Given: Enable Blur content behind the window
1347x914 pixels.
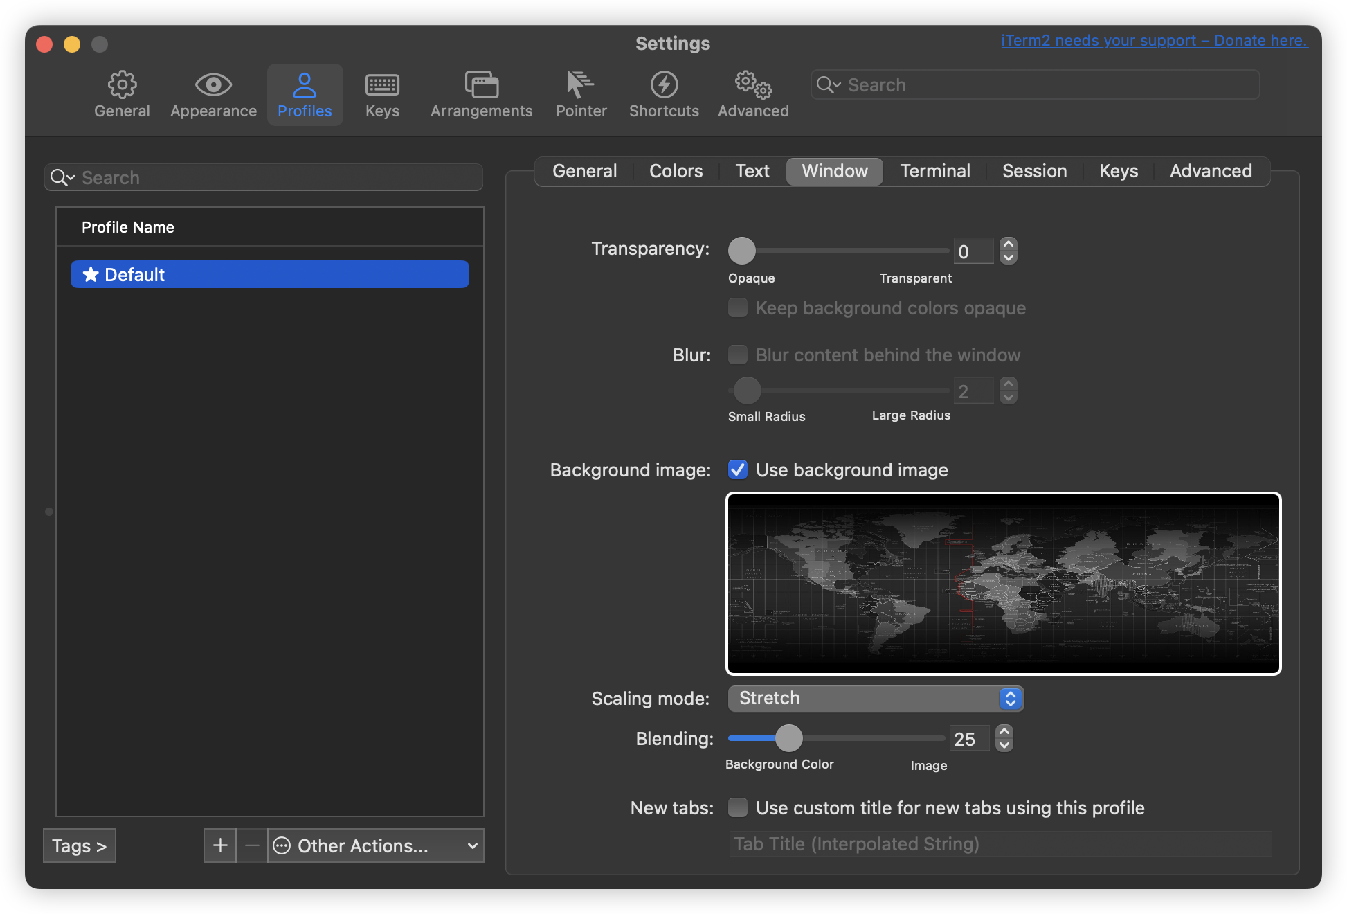Looking at the screenshot, I should 738,355.
